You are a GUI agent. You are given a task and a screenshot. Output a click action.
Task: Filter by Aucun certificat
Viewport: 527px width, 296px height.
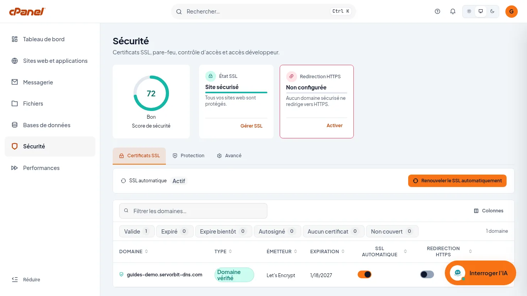(334, 231)
